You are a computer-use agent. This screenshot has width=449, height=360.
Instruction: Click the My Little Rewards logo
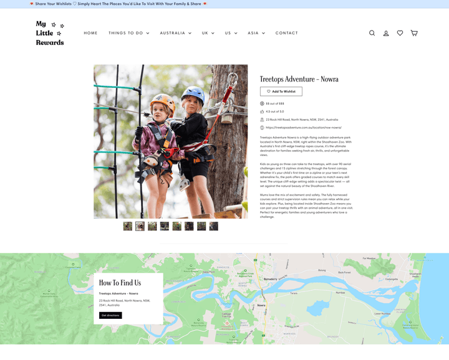(x=50, y=33)
